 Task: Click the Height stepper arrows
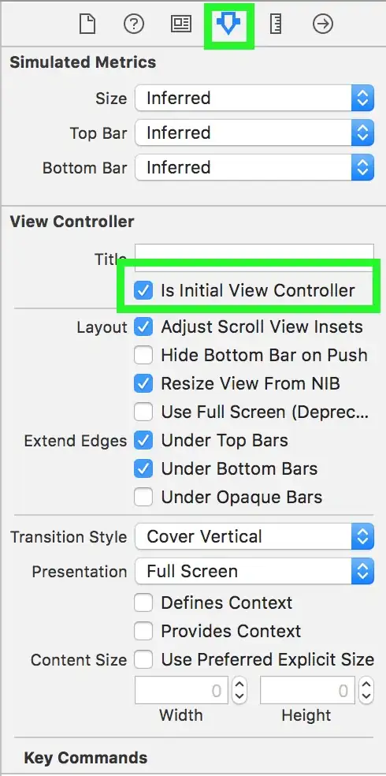pyautogui.click(x=366, y=690)
